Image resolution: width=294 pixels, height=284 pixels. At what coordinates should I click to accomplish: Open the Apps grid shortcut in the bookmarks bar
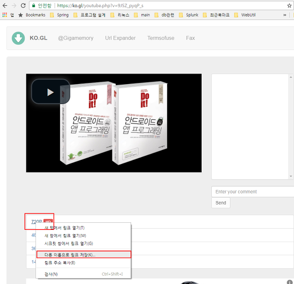pos(8,15)
